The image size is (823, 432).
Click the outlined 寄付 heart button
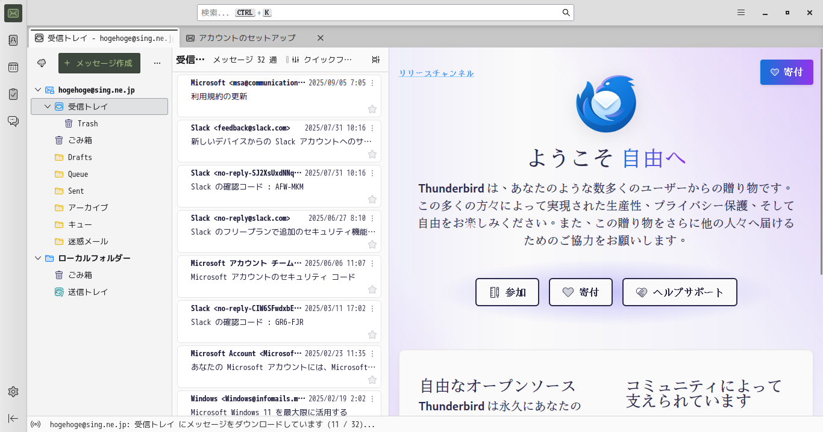(x=581, y=292)
